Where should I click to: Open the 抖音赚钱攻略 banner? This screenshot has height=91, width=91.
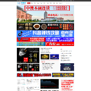(45, 34)
